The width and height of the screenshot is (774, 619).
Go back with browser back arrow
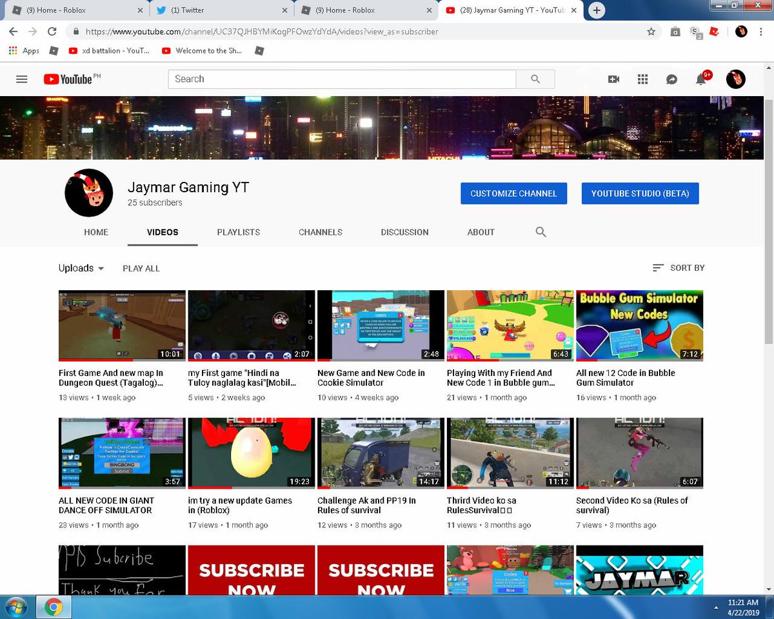coord(13,32)
